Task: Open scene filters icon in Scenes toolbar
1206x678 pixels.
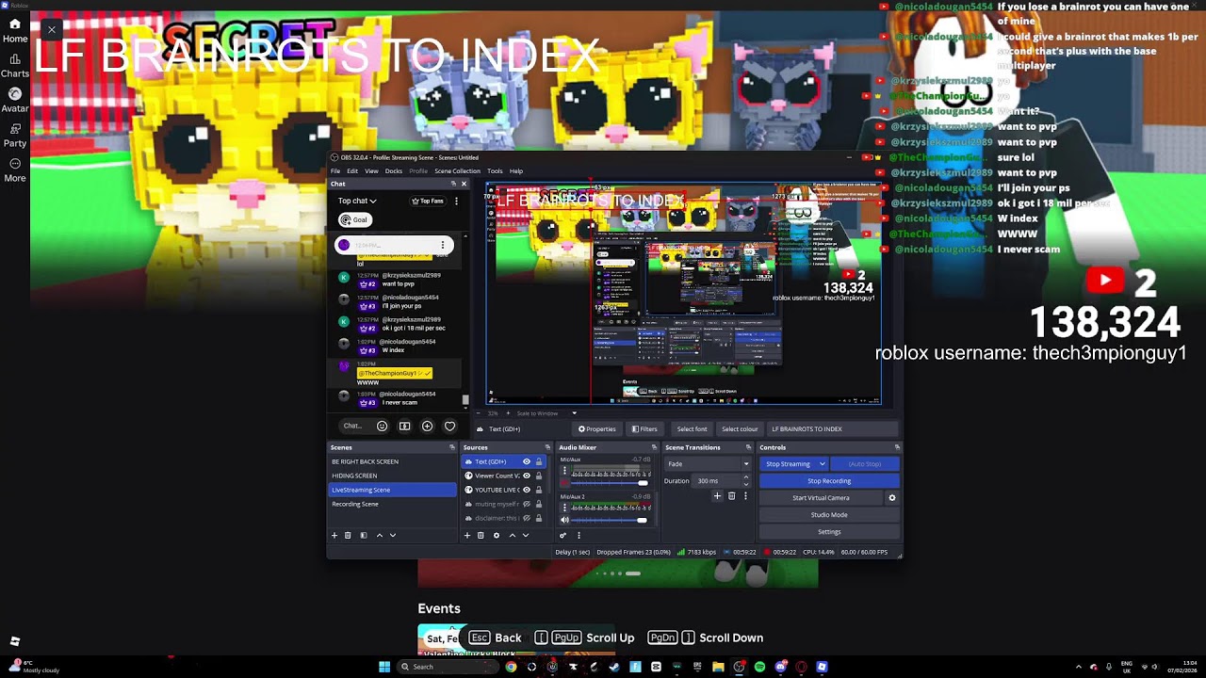Action: pos(364,535)
